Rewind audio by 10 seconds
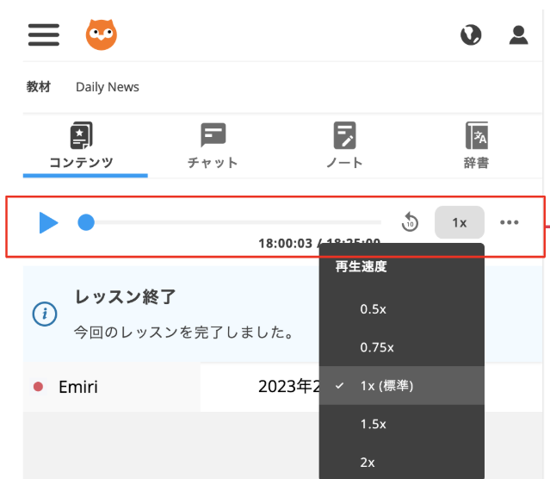This screenshot has width=550, height=479. click(410, 222)
